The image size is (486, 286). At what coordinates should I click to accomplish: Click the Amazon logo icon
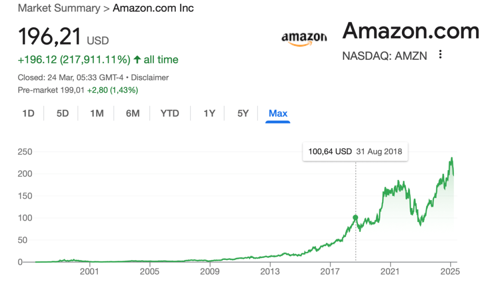pos(304,38)
